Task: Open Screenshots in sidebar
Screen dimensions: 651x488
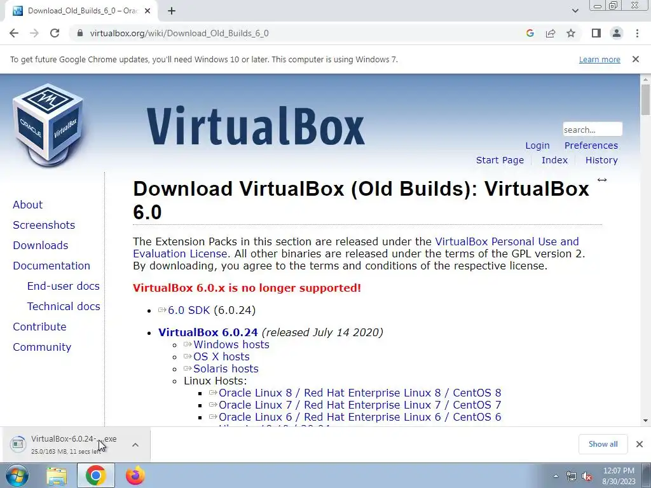Action: pyautogui.click(x=44, y=225)
